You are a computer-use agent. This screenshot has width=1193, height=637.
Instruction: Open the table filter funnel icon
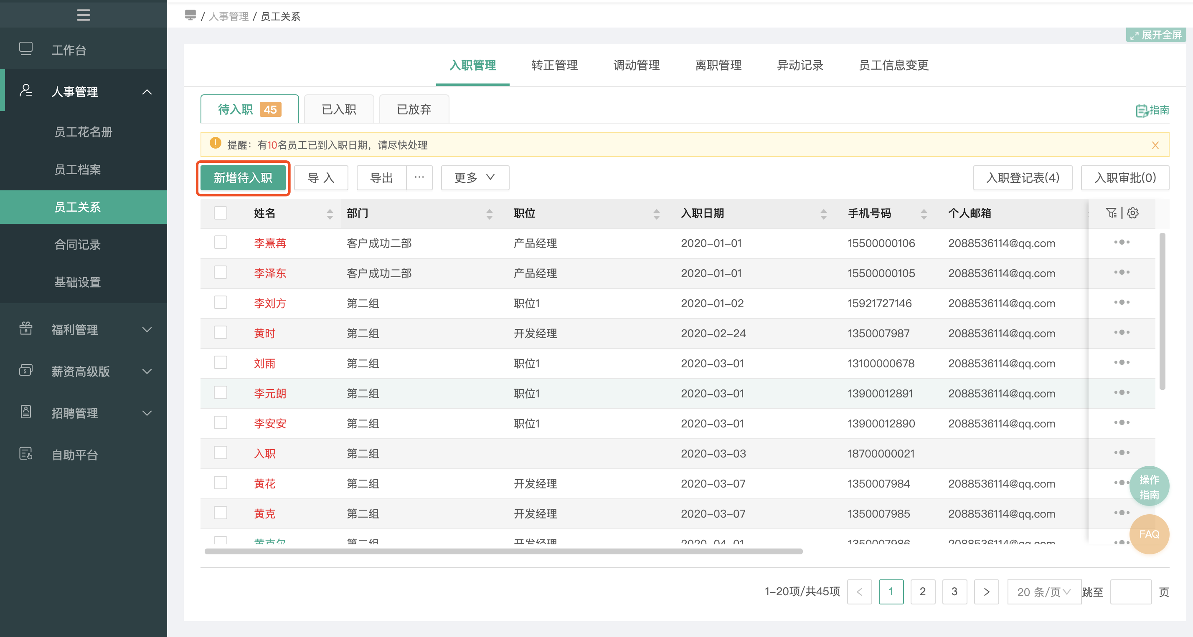(1111, 213)
